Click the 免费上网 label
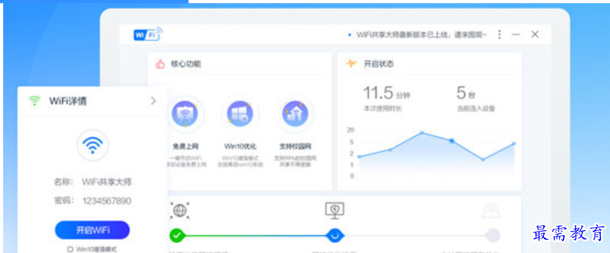This screenshot has height=253, width=610. click(185, 146)
